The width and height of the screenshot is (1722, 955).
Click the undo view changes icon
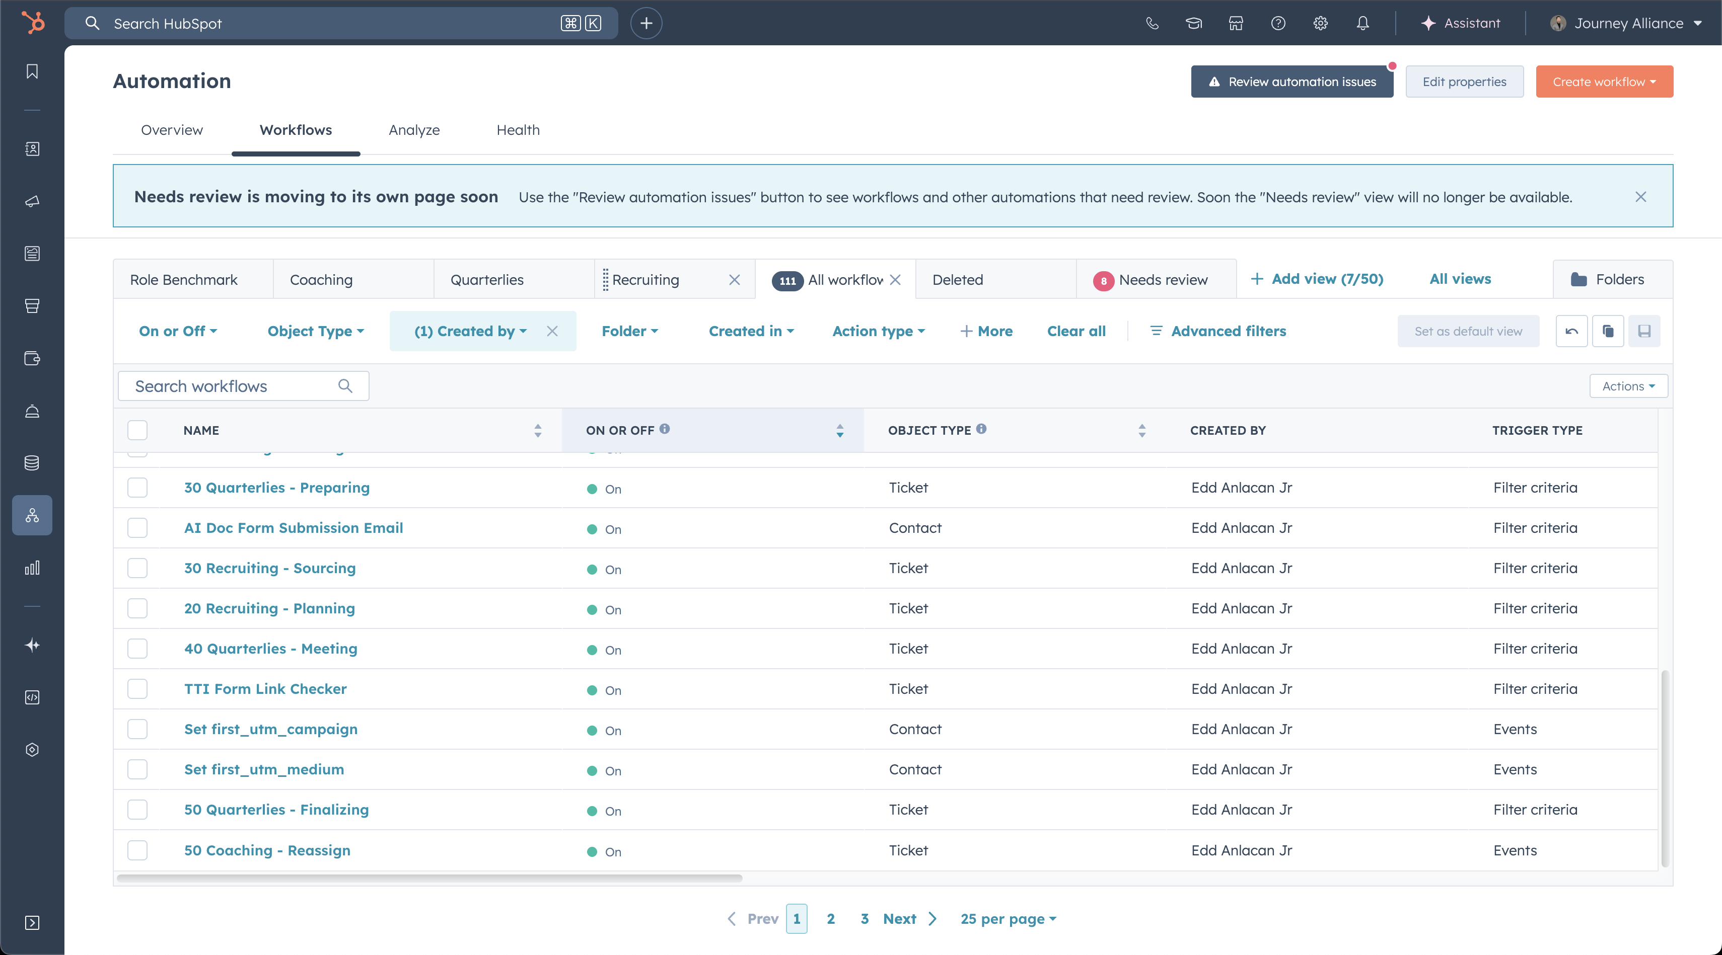tap(1571, 331)
